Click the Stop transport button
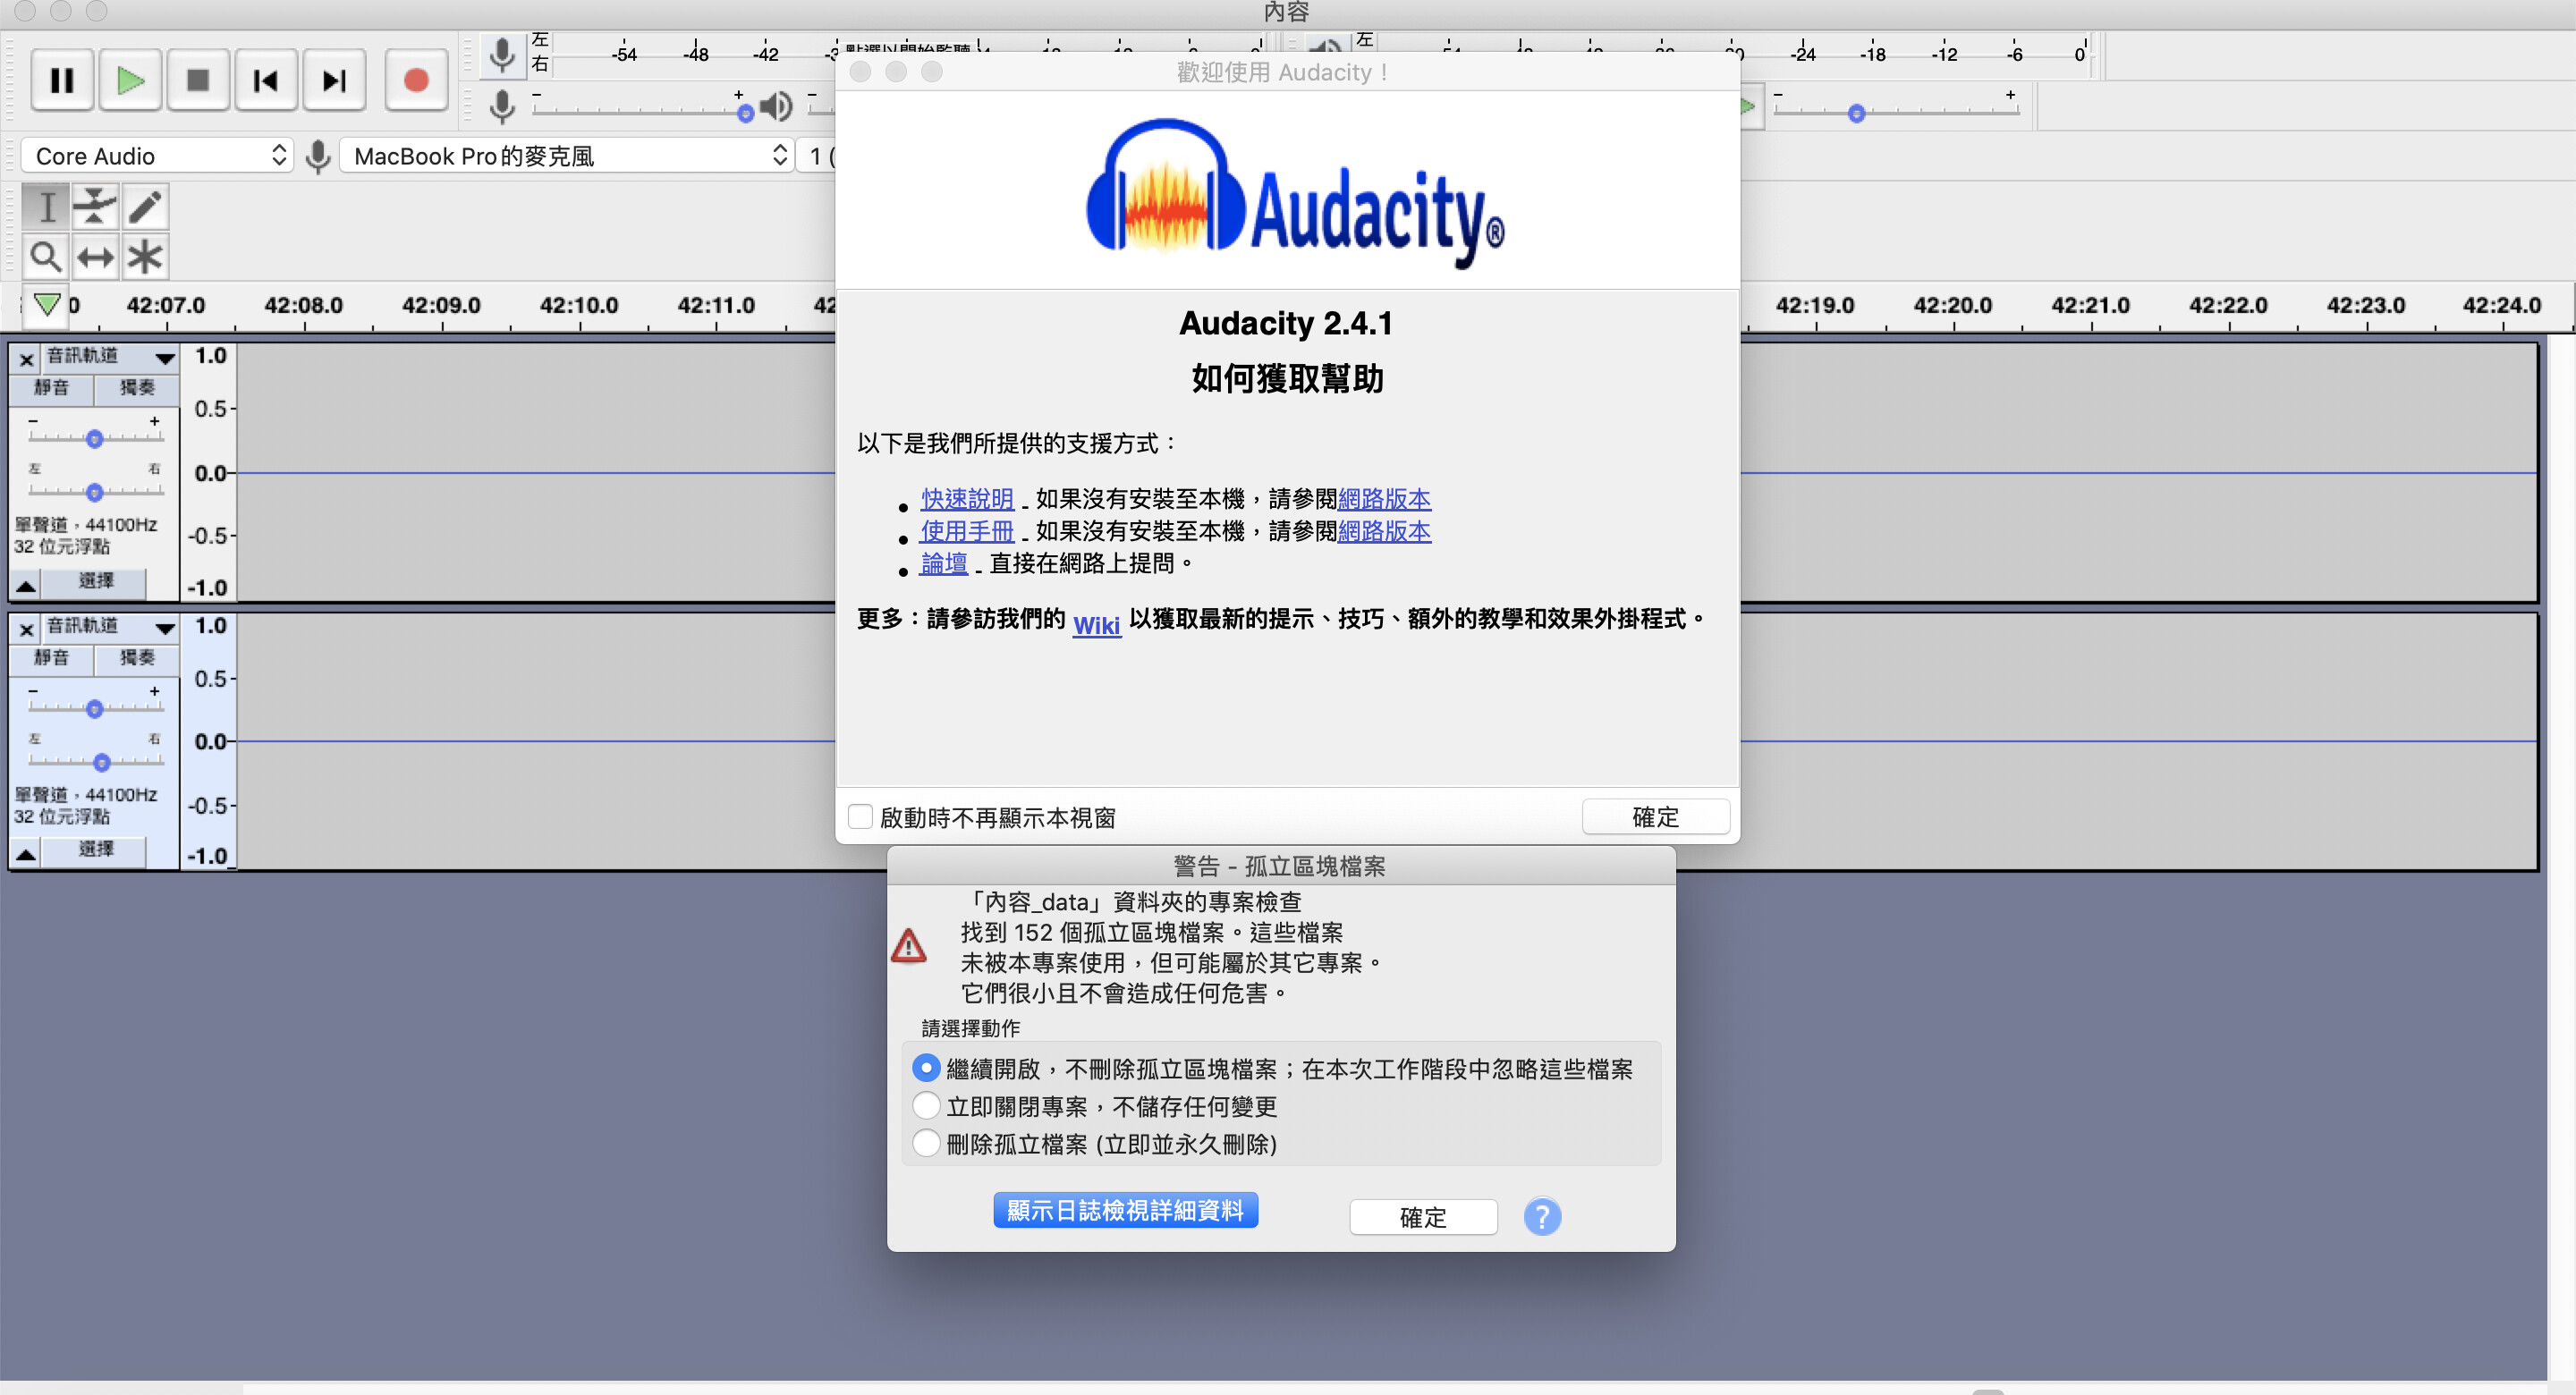 (198, 80)
